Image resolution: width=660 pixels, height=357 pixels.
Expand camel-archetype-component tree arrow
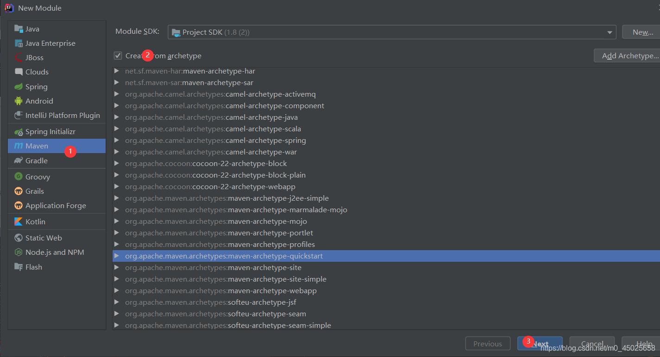(117, 106)
